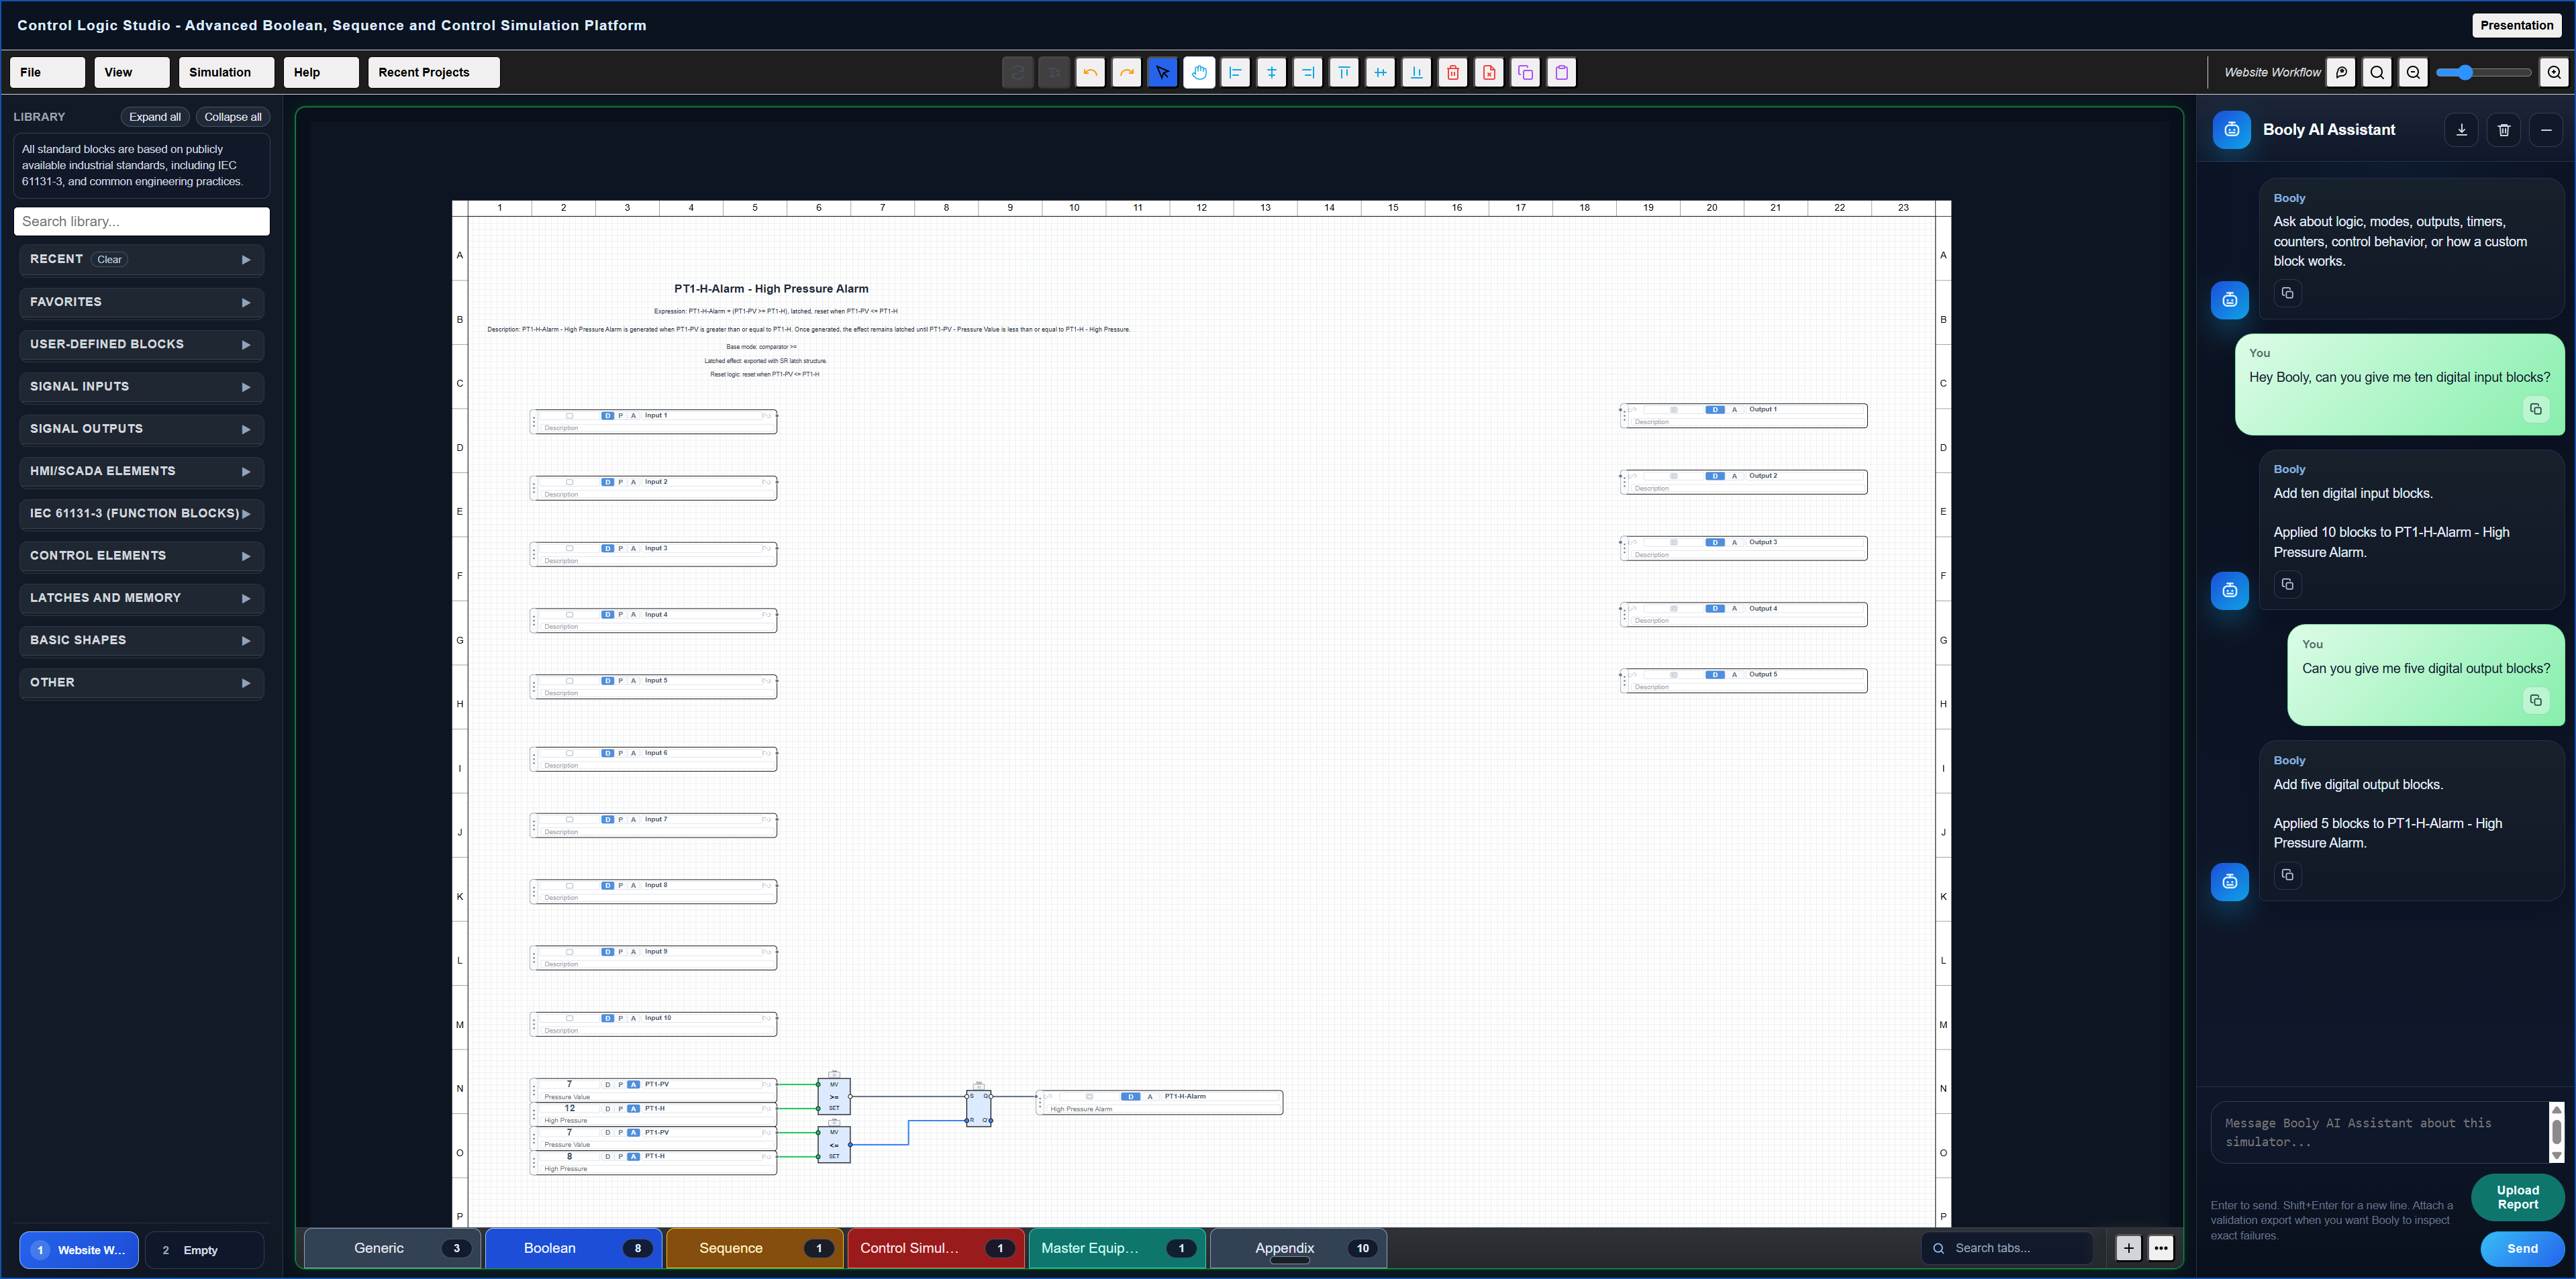
Task: Click the greyed-out text spacing icon
Action: pyautogui.click(x=1054, y=72)
